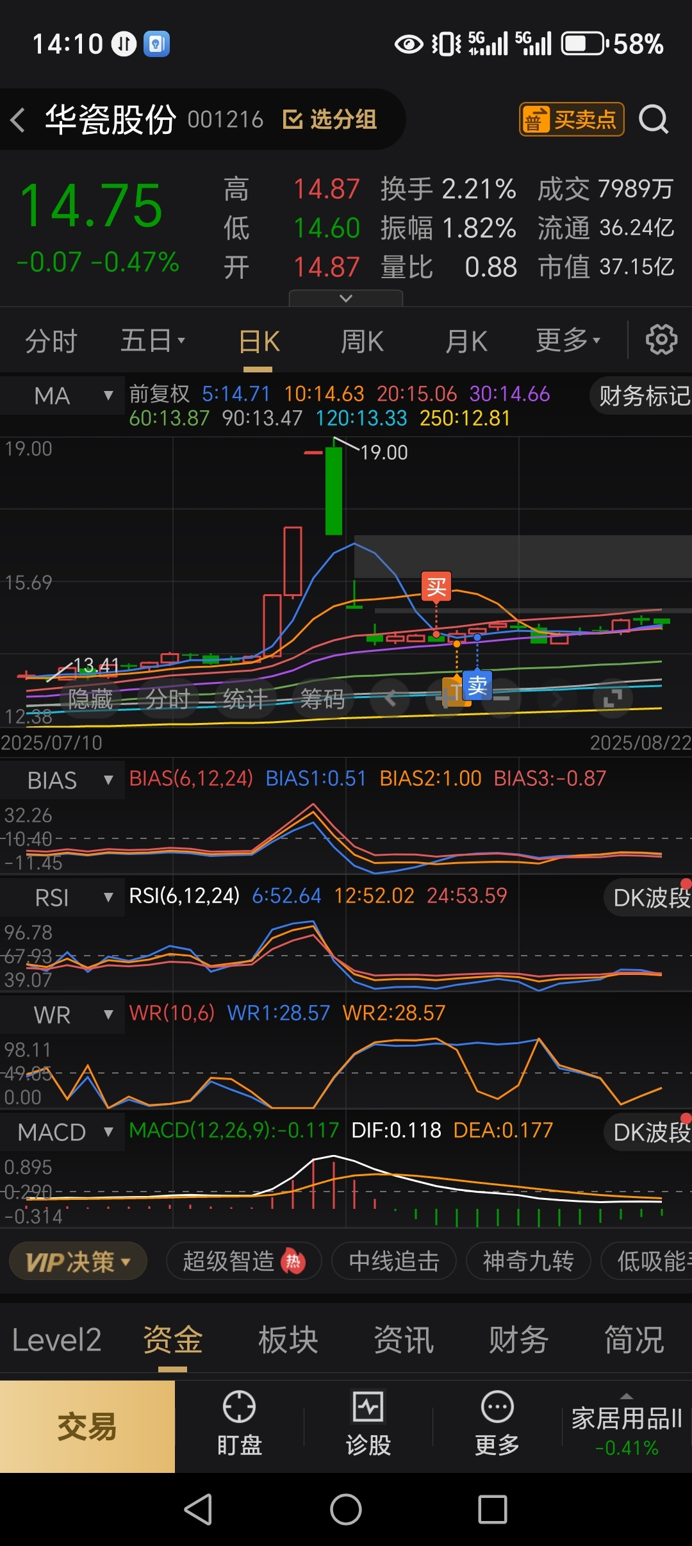Expand 家居用品II sector panel
This screenshot has width=692, height=1546.
[627, 1427]
